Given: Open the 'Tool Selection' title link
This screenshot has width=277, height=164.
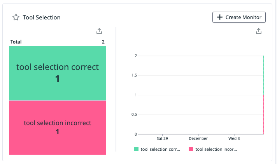Looking at the screenshot, I should 42,17.
